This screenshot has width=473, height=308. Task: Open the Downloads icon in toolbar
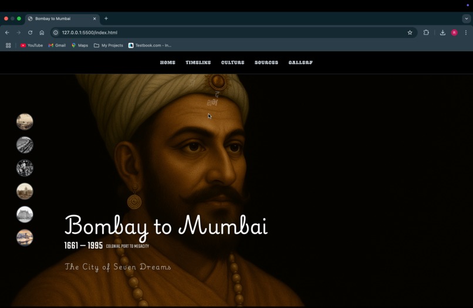pos(442,33)
